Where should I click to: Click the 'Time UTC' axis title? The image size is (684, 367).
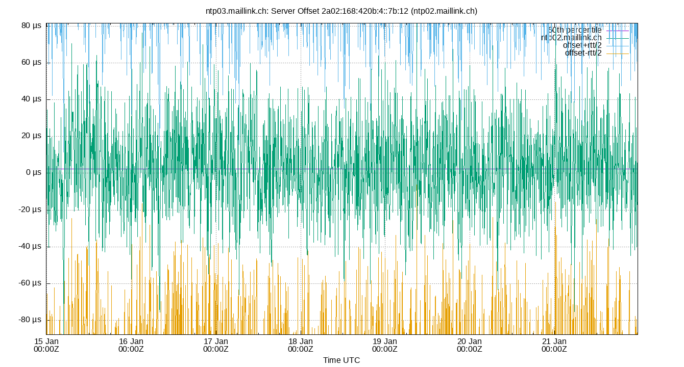coord(341,360)
